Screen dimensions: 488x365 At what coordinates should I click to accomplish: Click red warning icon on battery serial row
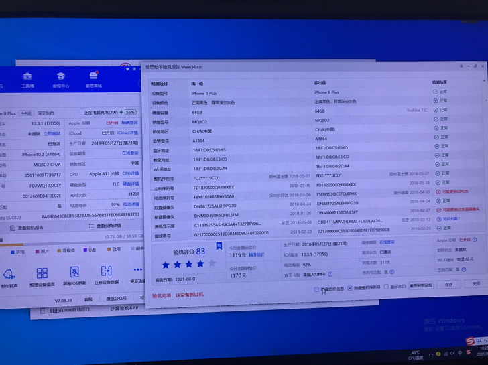pyautogui.click(x=438, y=192)
